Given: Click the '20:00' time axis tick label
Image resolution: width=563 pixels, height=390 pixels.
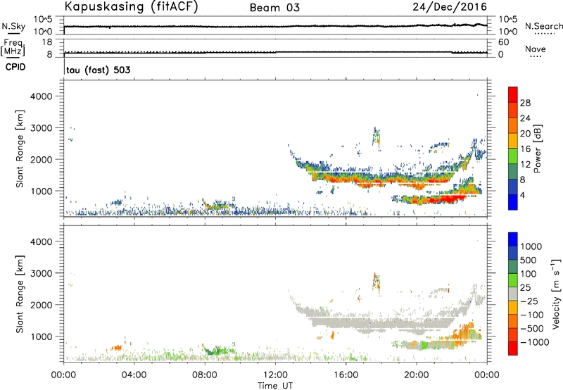Looking at the screenshot, I should [417, 375].
